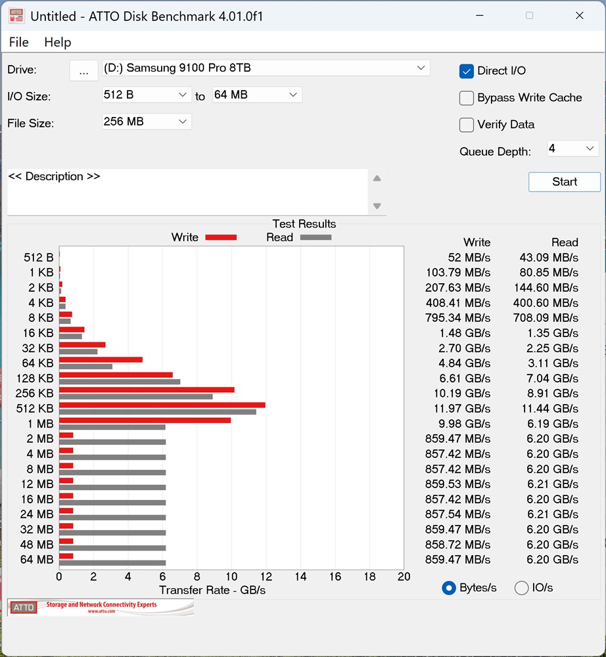Open the File menu
The image size is (606, 657).
18,42
